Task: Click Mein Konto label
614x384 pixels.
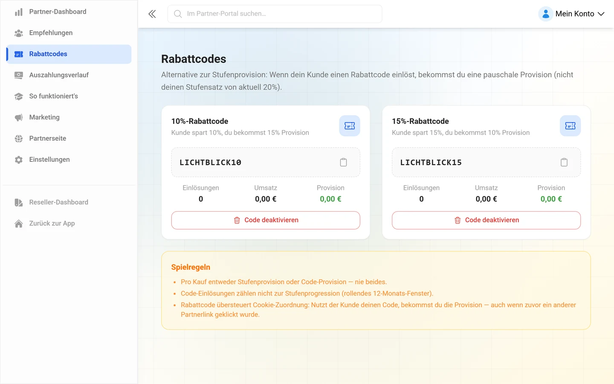Action: click(575, 14)
